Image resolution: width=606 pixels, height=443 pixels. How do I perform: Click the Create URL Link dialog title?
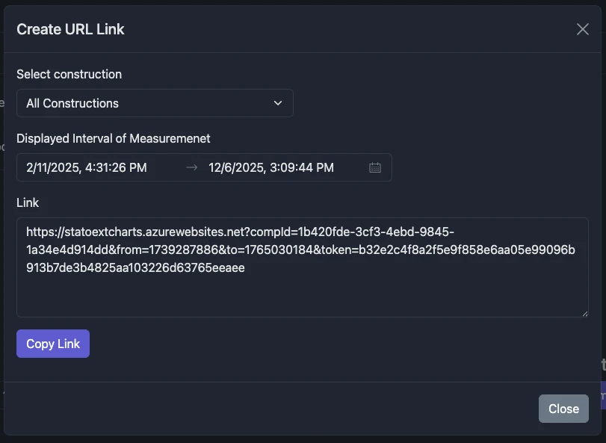pyautogui.click(x=70, y=29)
